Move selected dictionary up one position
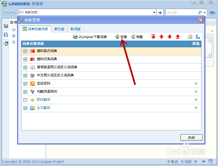The width and height of the screenshot is (218, 166). [x=161, y=37]
